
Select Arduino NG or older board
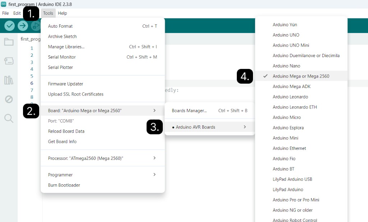(x=301, y=210)
